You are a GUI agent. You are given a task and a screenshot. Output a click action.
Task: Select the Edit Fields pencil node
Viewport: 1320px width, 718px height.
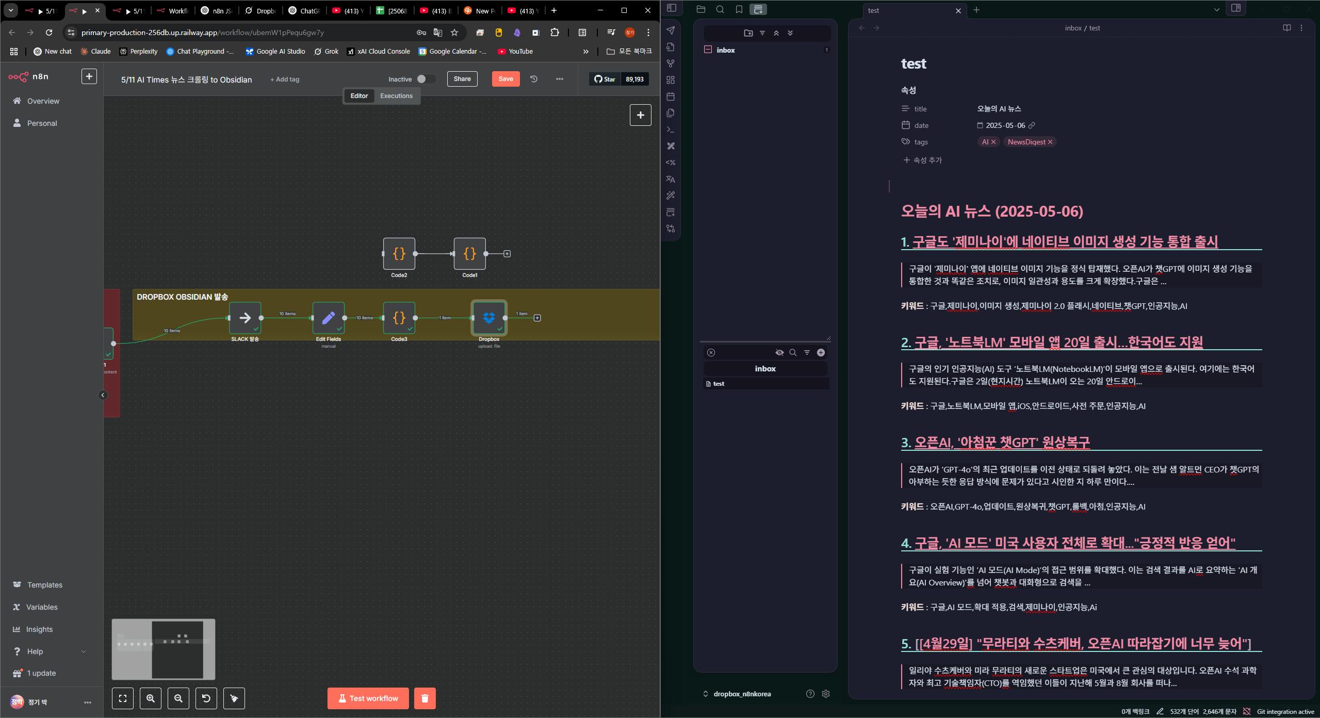[328, 318]
